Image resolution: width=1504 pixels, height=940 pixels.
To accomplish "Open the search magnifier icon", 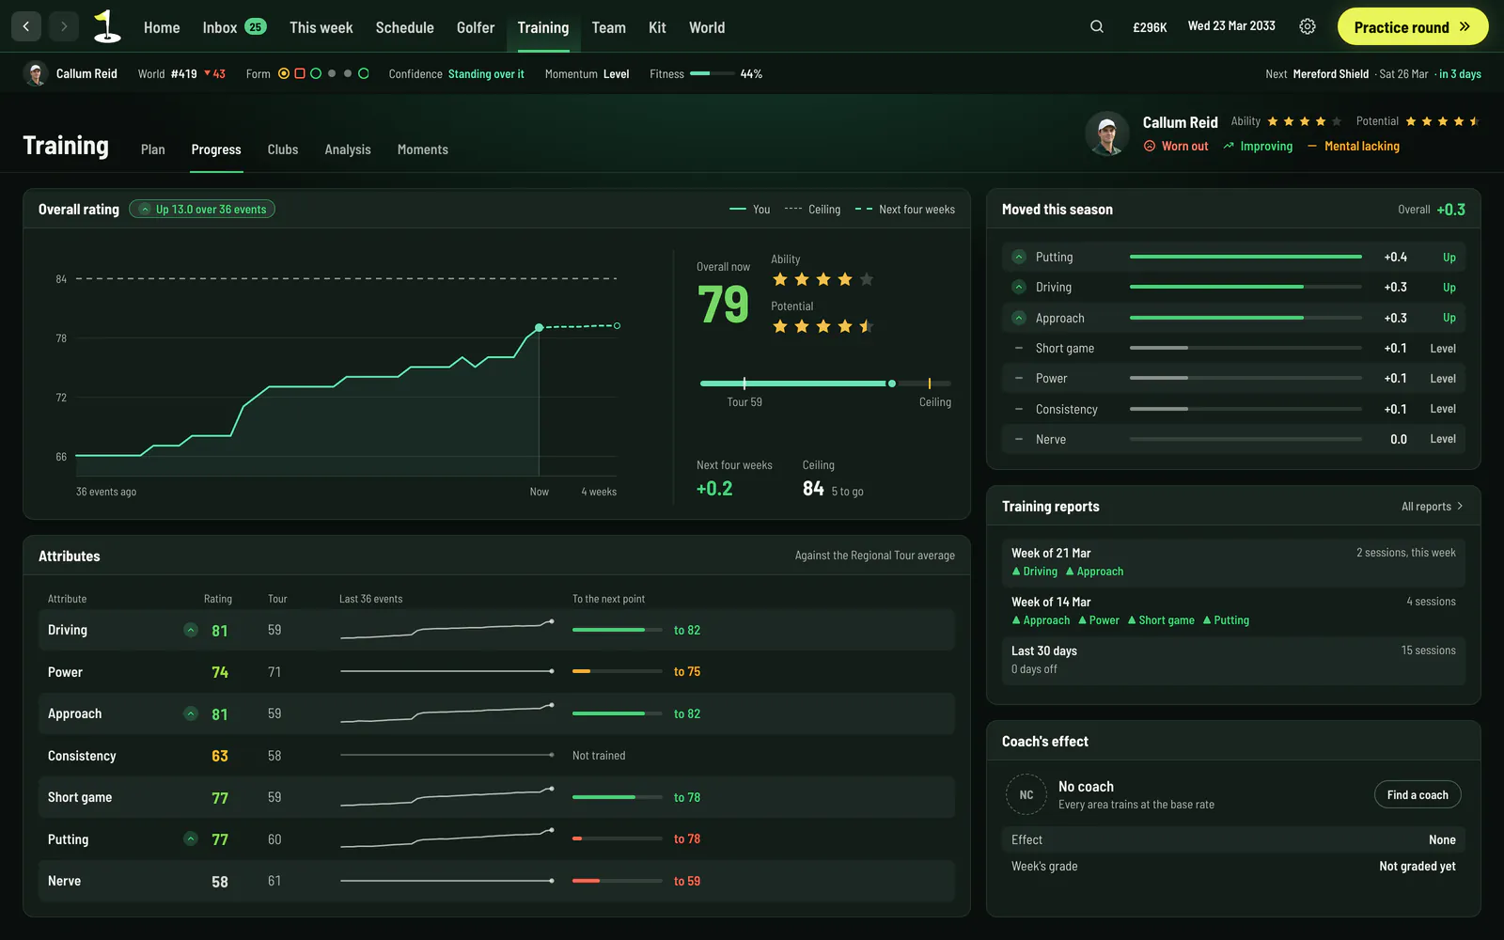I will point(1097,26).
